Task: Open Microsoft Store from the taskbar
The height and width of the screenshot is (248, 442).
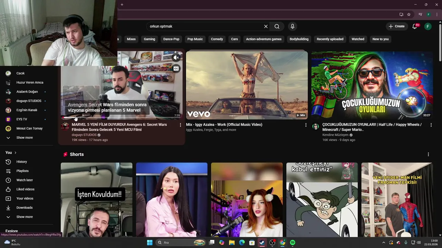Action: click(252, 242)
